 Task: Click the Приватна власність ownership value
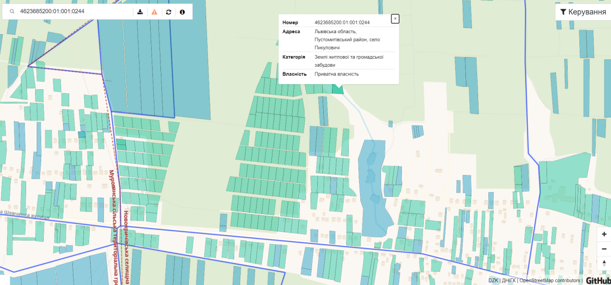(x=337, y=74)
